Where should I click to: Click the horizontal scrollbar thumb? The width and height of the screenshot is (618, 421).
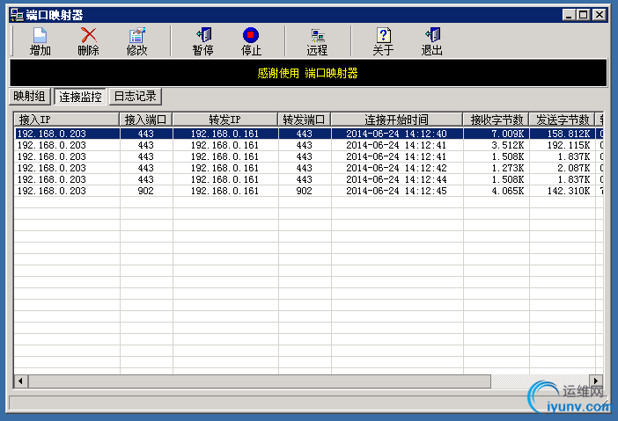tap(260, 381)
